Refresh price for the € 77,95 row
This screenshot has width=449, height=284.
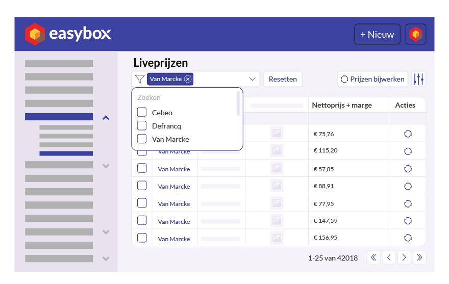(x=408, y=203)
